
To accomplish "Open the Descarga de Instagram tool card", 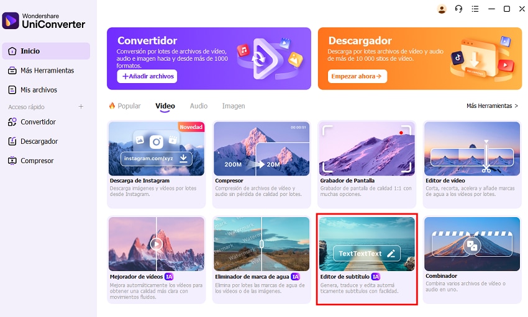I will pyautogui.click(x=157, y=164).
